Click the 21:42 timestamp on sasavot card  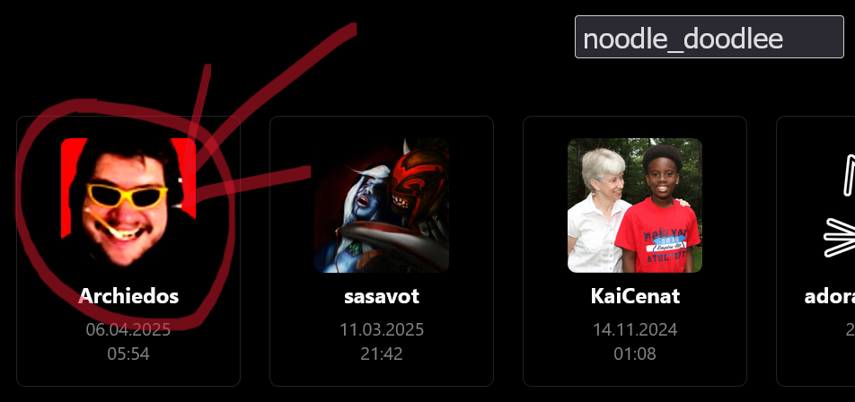click(382, 354)
